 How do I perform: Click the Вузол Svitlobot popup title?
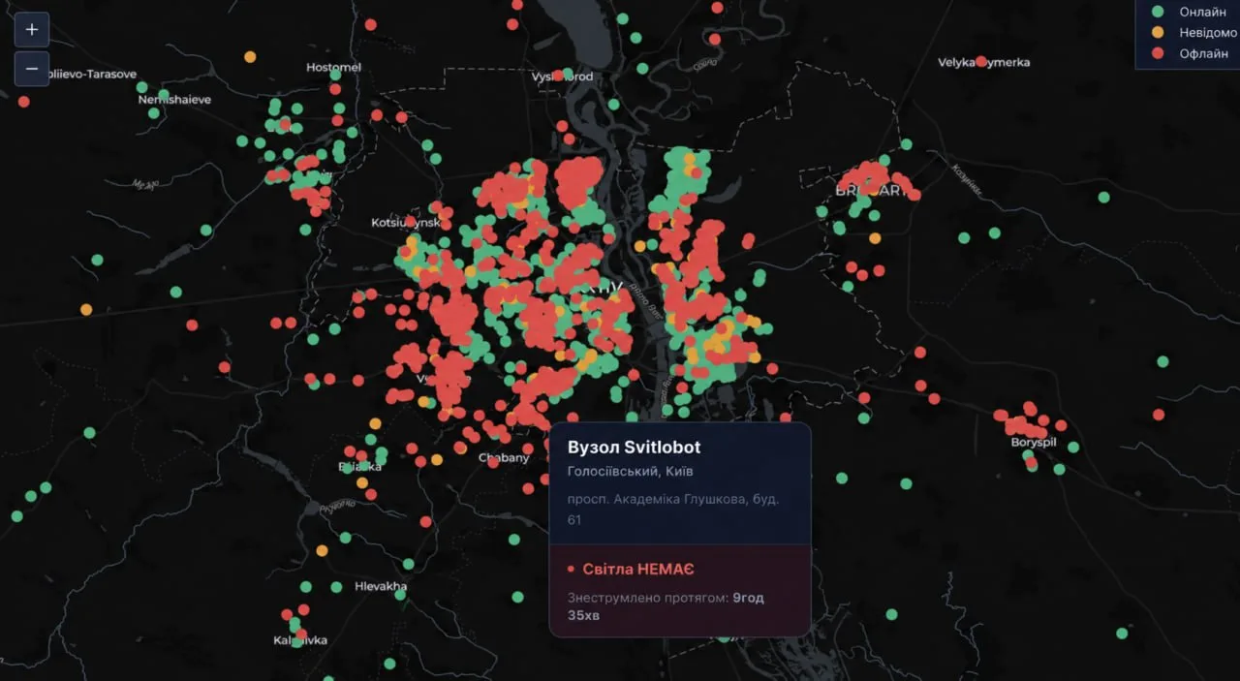click(634, 447)
